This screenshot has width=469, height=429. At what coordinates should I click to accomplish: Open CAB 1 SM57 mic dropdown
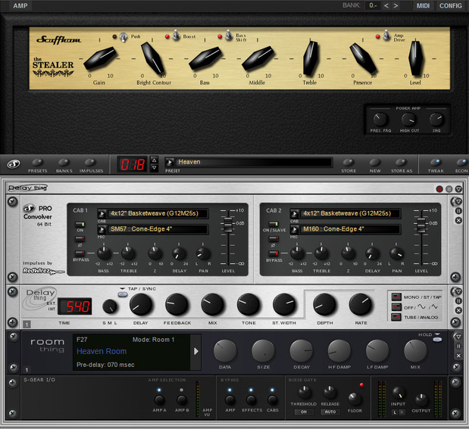click(102, 229)
